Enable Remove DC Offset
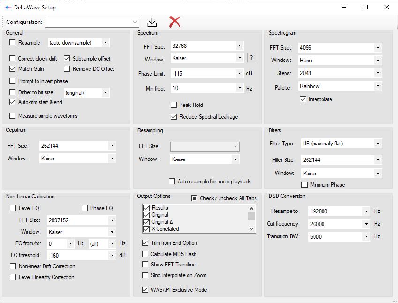This screenshot has width=398, height=303. (67, 69)
